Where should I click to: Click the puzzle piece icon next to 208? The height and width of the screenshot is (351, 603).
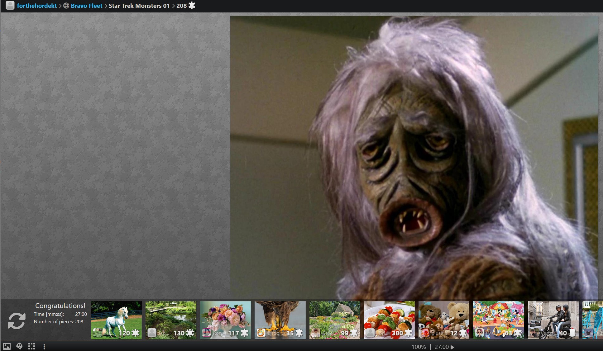192,5
